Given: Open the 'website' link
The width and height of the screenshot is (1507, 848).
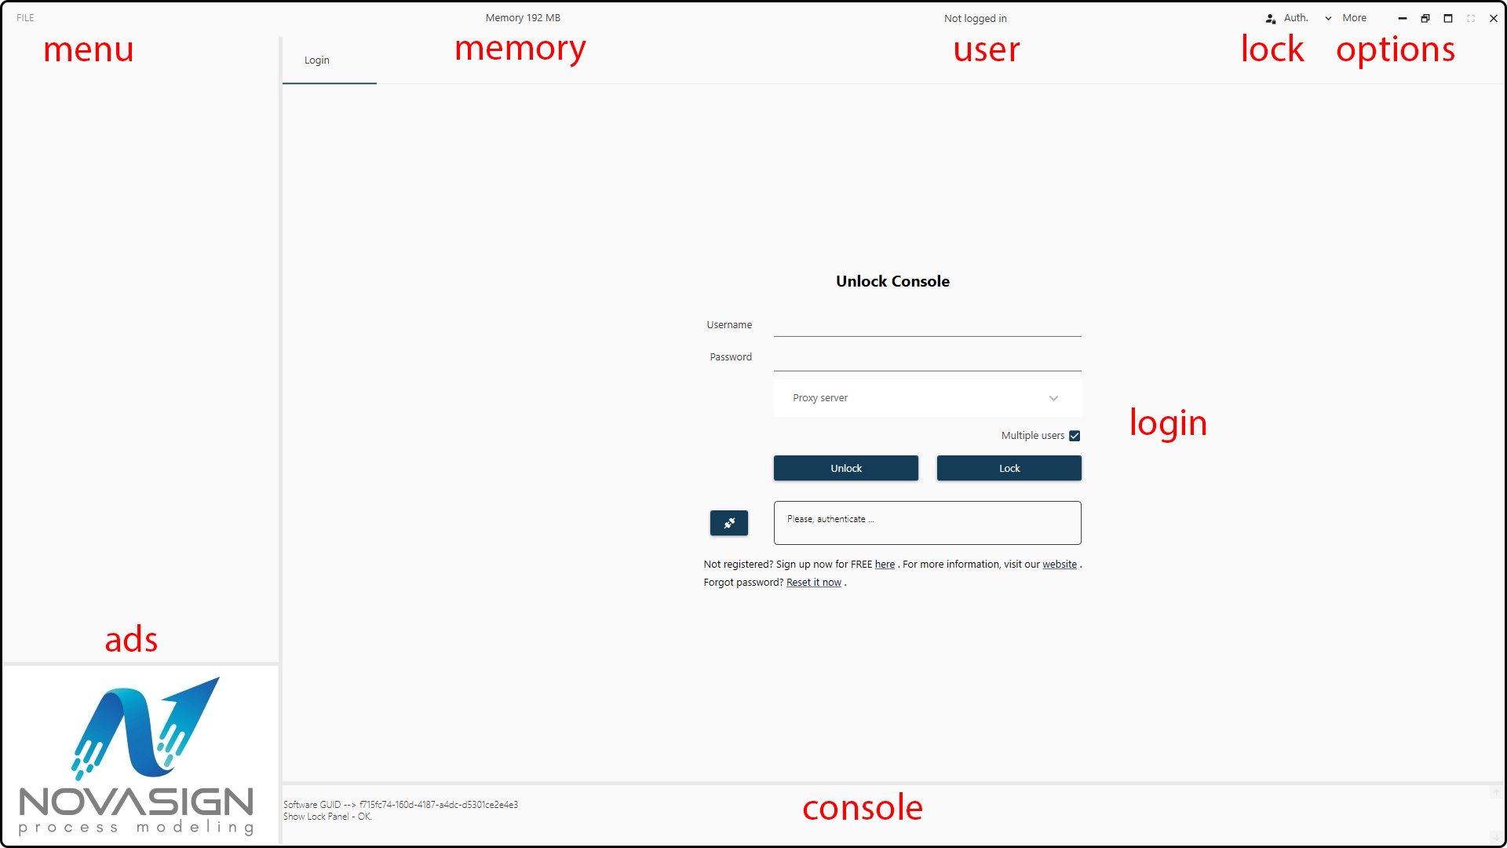Looking at the screenshot, I should coord(1060,565).
